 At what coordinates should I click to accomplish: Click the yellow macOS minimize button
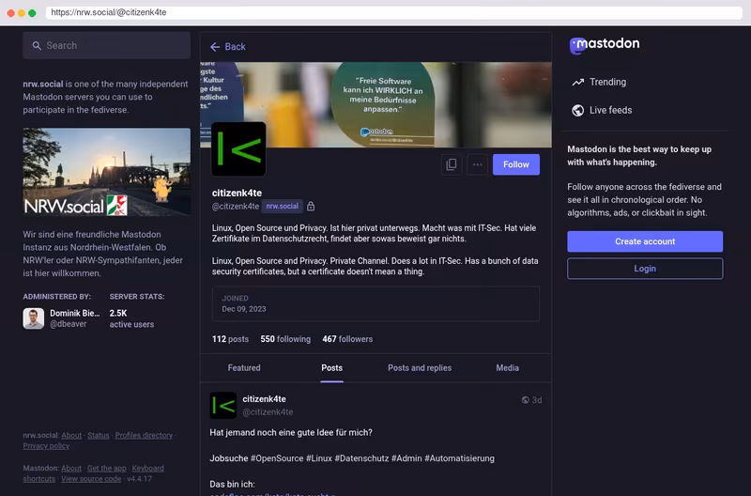[x=22, y=13]
